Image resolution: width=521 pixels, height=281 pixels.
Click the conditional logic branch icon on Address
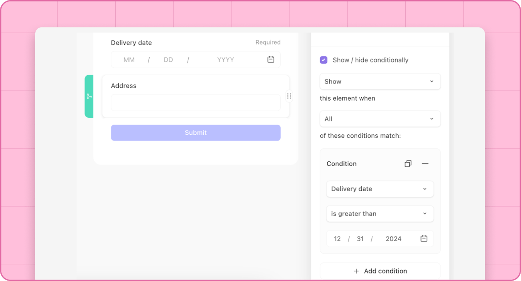tap(89, 96)
